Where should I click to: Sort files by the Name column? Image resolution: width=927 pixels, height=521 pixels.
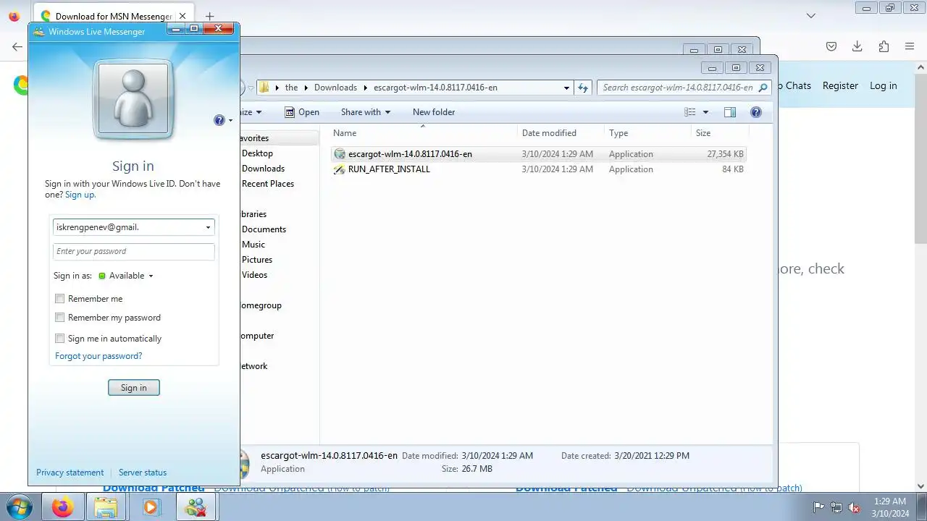coord(424,133)
